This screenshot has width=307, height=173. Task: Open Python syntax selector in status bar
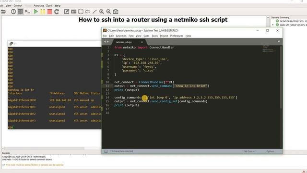270,151
